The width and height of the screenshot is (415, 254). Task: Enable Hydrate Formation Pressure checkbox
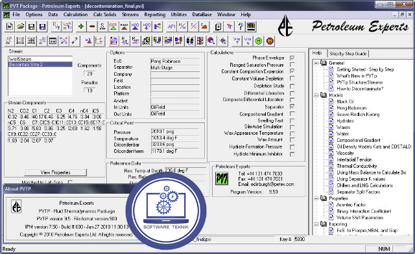[292, 147]
